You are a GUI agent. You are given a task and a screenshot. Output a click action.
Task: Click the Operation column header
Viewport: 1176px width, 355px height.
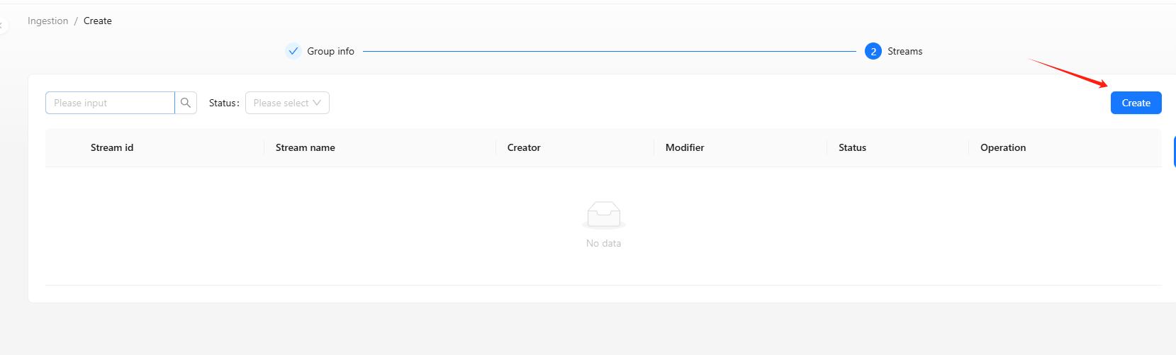(1003, 147)
